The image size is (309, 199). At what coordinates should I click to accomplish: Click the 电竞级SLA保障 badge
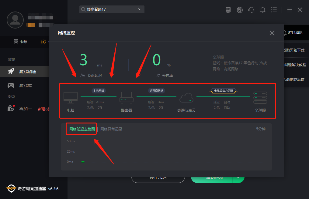click(224, 91)
